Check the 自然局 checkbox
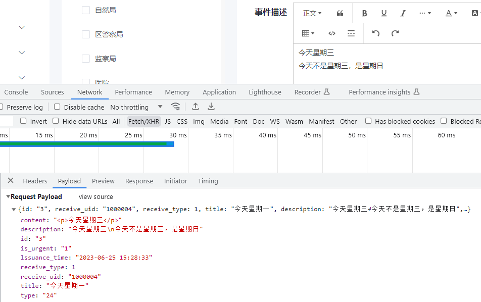481x302 pixels. point(86,10)
